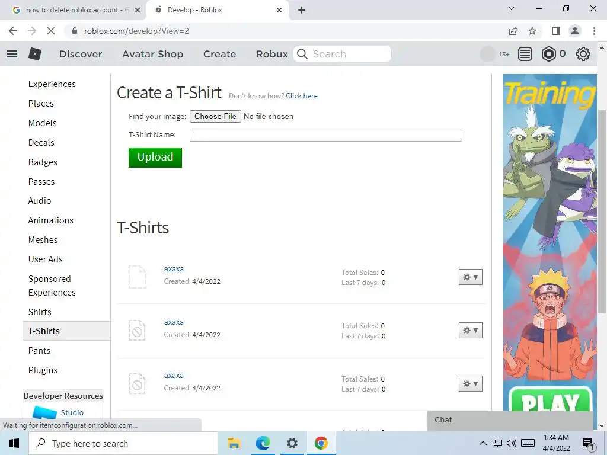Screen dimensions: 607x455
Task: Open settings dropdown for third axaxa T-shirt
Action: 470,384
